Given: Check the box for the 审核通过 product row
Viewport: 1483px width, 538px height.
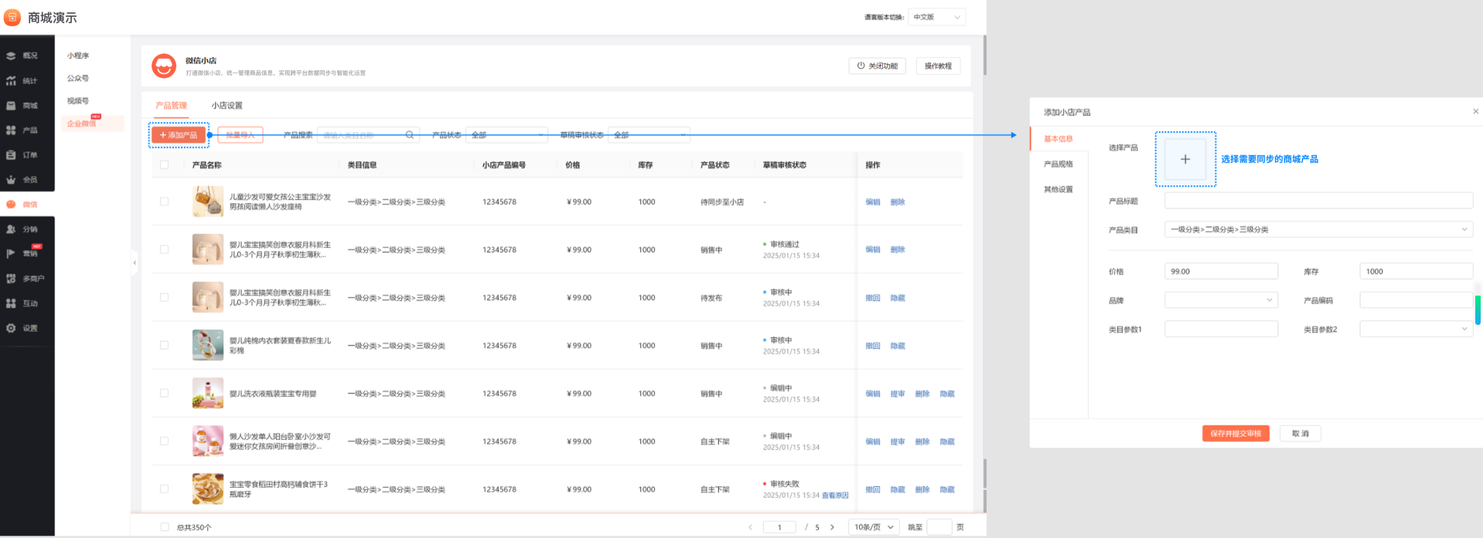Looking at the screenshot, I should pyautogui.click(x=164, y=249).
